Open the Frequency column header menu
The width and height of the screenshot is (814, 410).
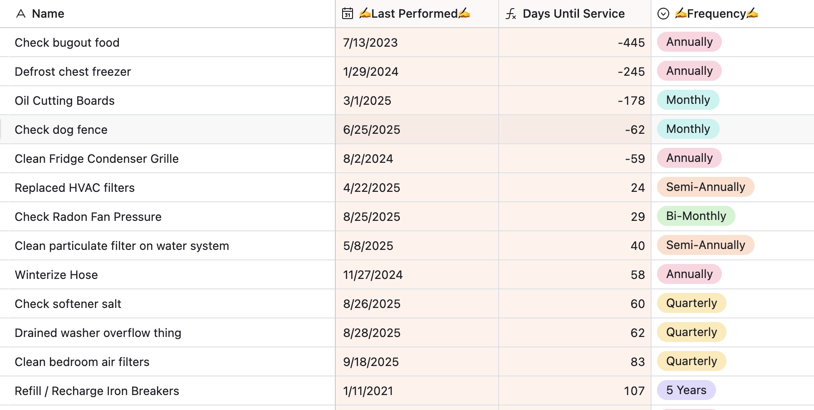(716, 14)
